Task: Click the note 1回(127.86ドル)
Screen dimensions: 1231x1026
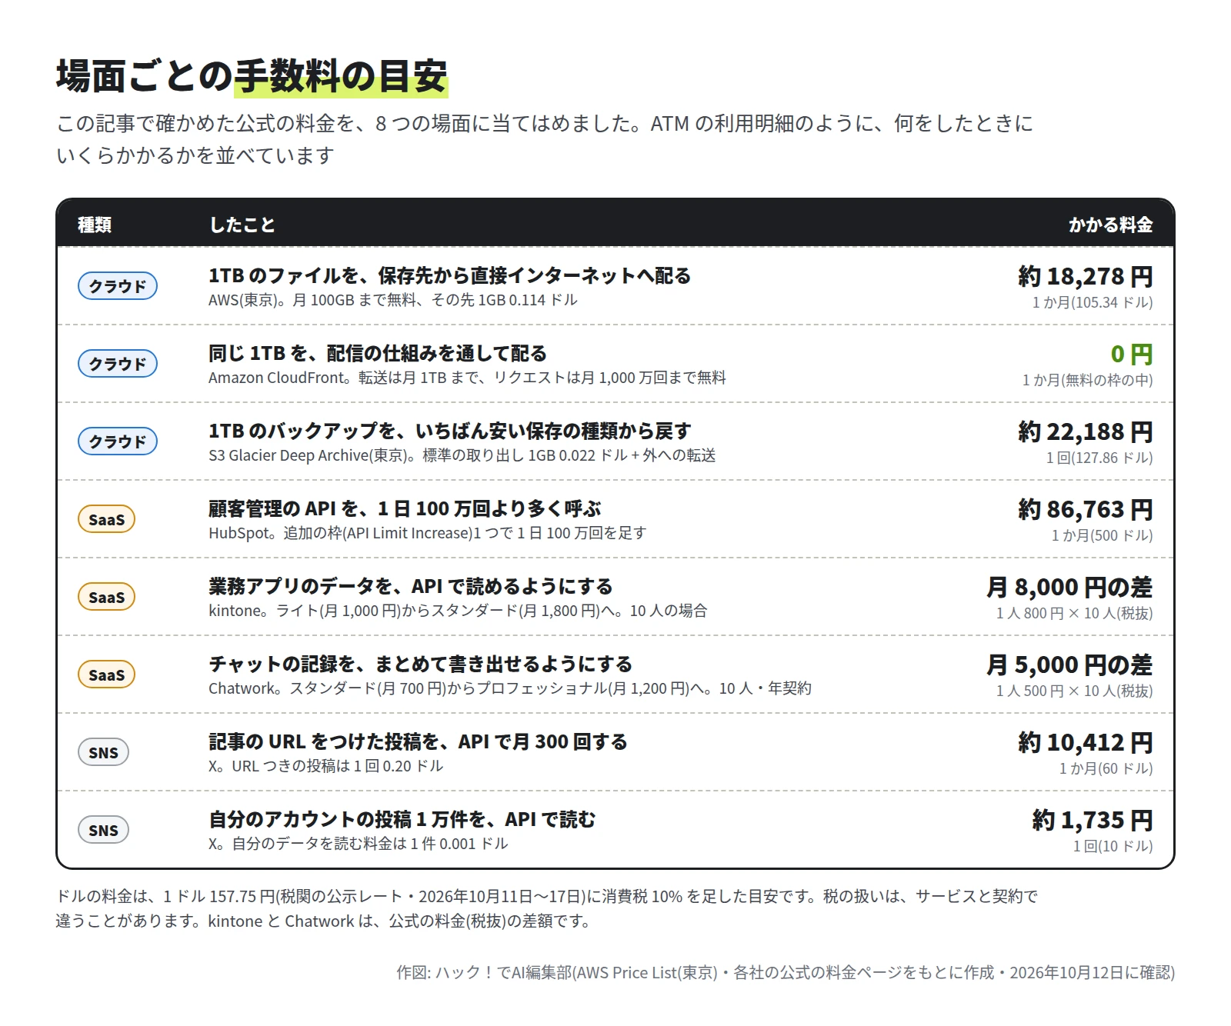Action: [x=1099, y=458]
